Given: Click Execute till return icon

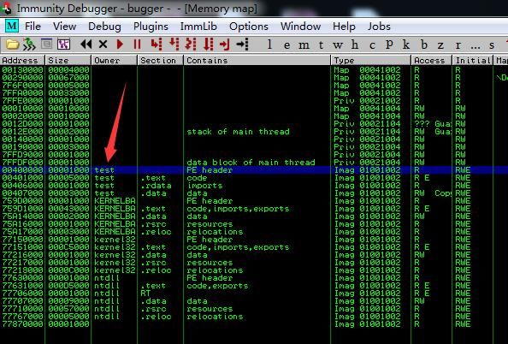Looking at the screenshot, I should pos(225,44).
